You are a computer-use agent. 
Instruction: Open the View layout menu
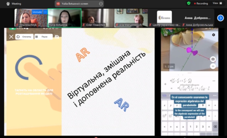(x=215, y=3)
